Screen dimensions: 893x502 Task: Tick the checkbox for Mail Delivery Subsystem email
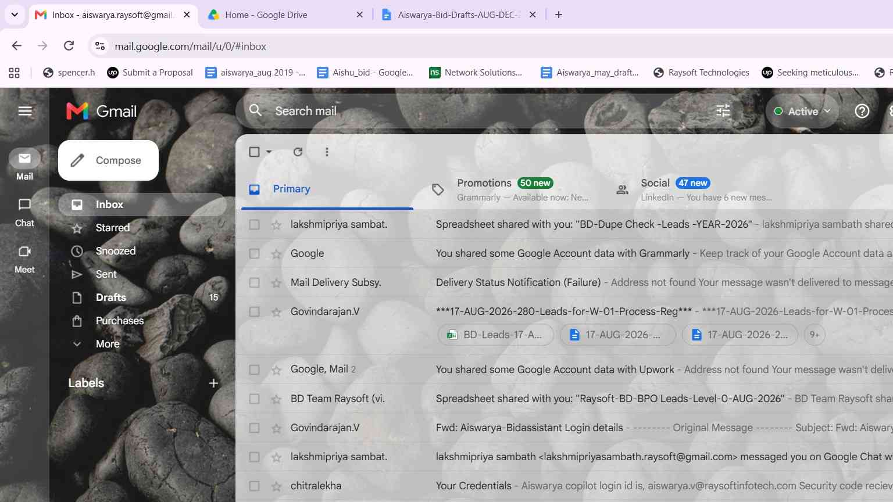(x=254, y=282)
